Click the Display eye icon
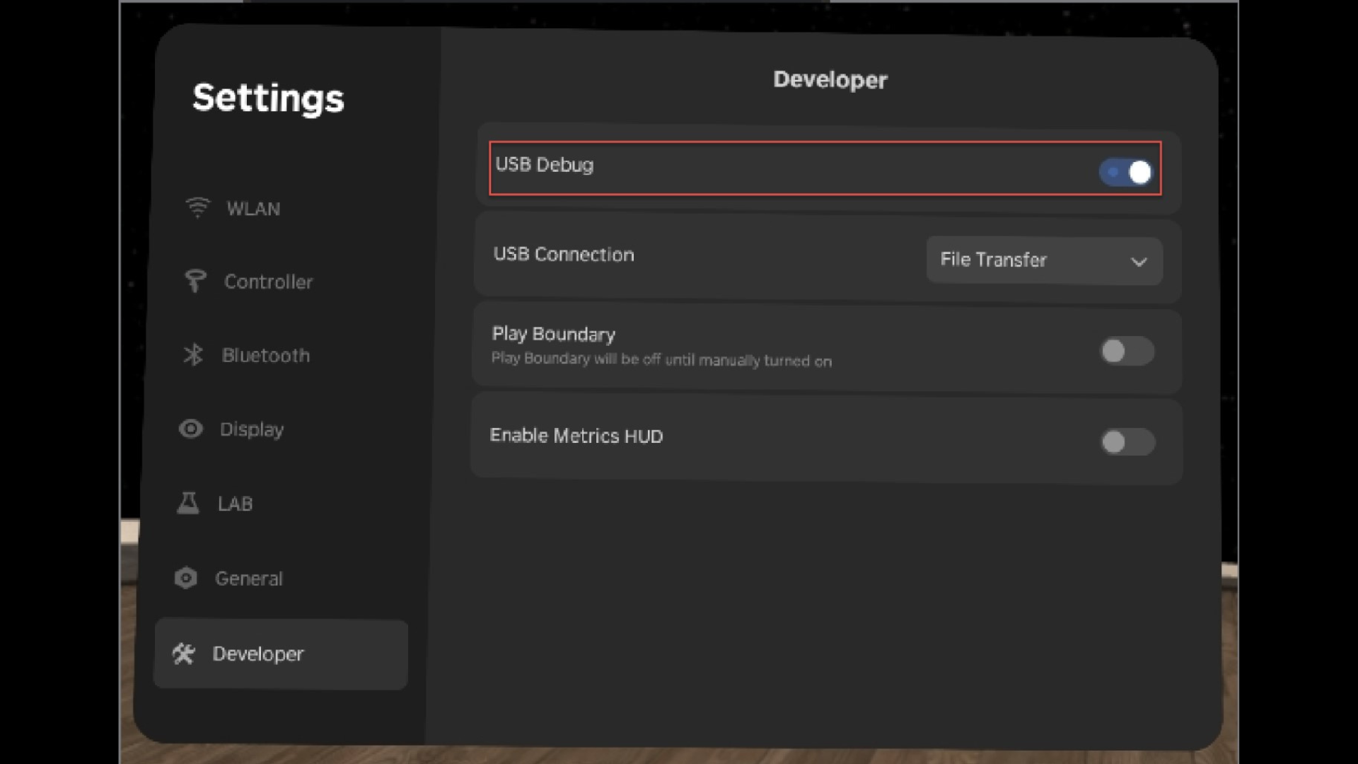1358x764 pixels. click(x=190, y=429)
